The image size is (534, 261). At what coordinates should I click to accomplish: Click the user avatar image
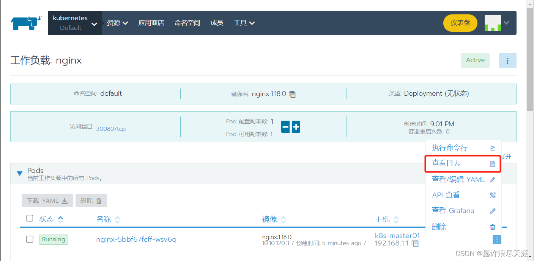click(x=493, y=23)
